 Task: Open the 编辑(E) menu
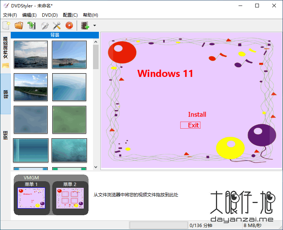click(x=29, y=15)
